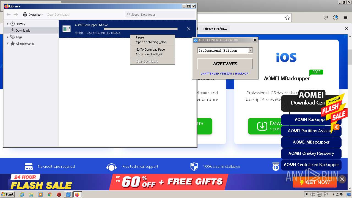Viewport: 352px width, 198px height.
Task: Open AOMEI Centralized Backupper link
Action: 311,165
